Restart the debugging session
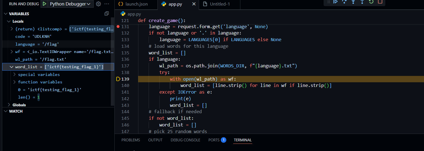This screenshot has height=151, width=424. tap(371, 2)
